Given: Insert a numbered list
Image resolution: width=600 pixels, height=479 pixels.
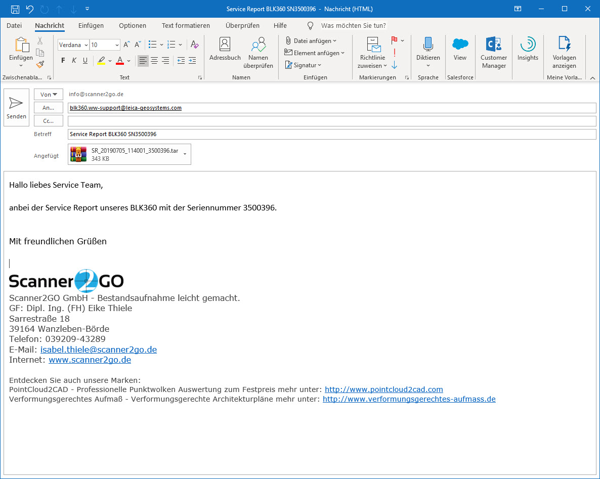Looking at the screenshot, I should [172, 45].
